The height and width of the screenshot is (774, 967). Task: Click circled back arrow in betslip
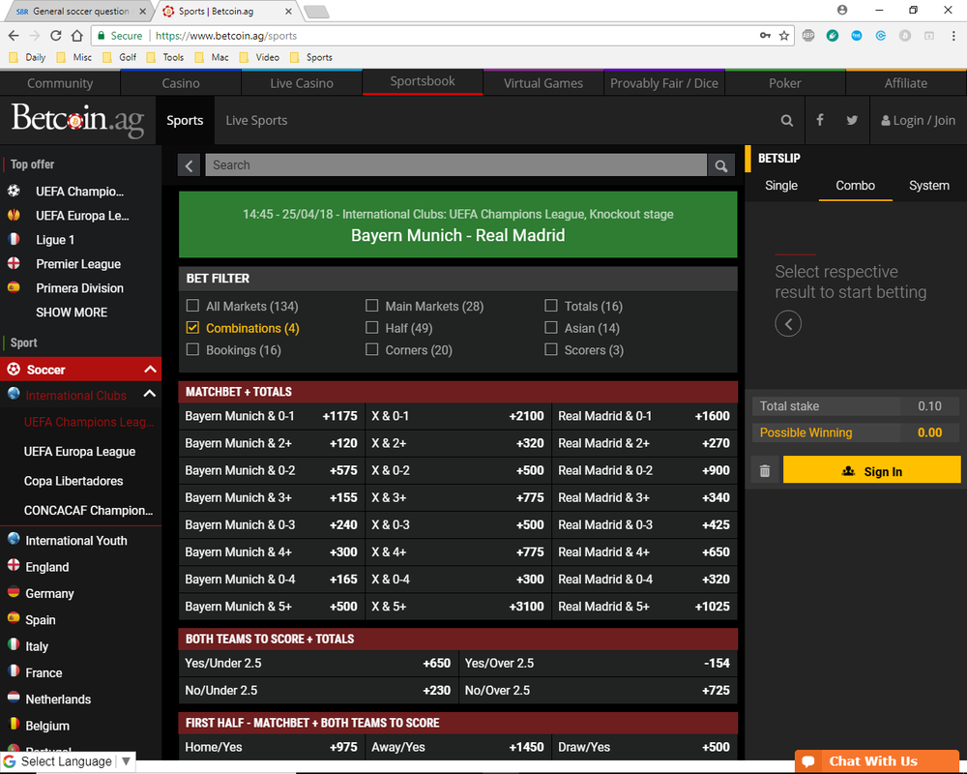(787, 323)
